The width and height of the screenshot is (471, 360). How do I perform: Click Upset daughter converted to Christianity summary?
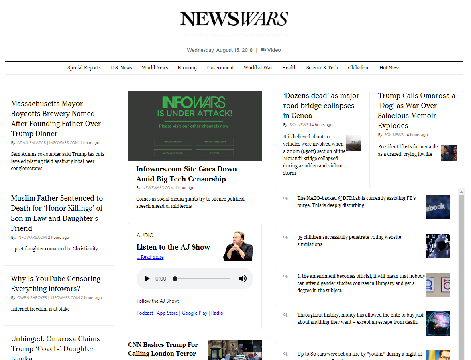tap(54, 248)
